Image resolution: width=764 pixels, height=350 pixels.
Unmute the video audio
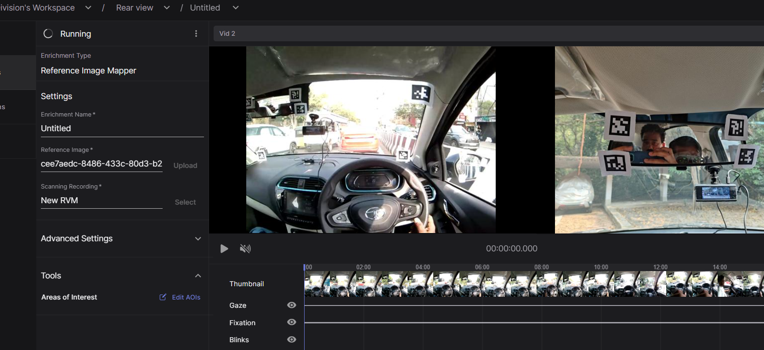(245, 249)
